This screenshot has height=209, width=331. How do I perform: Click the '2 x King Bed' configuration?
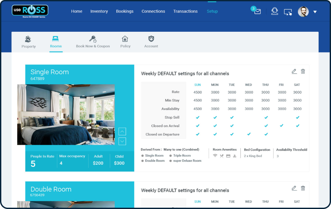coord(253,156)
